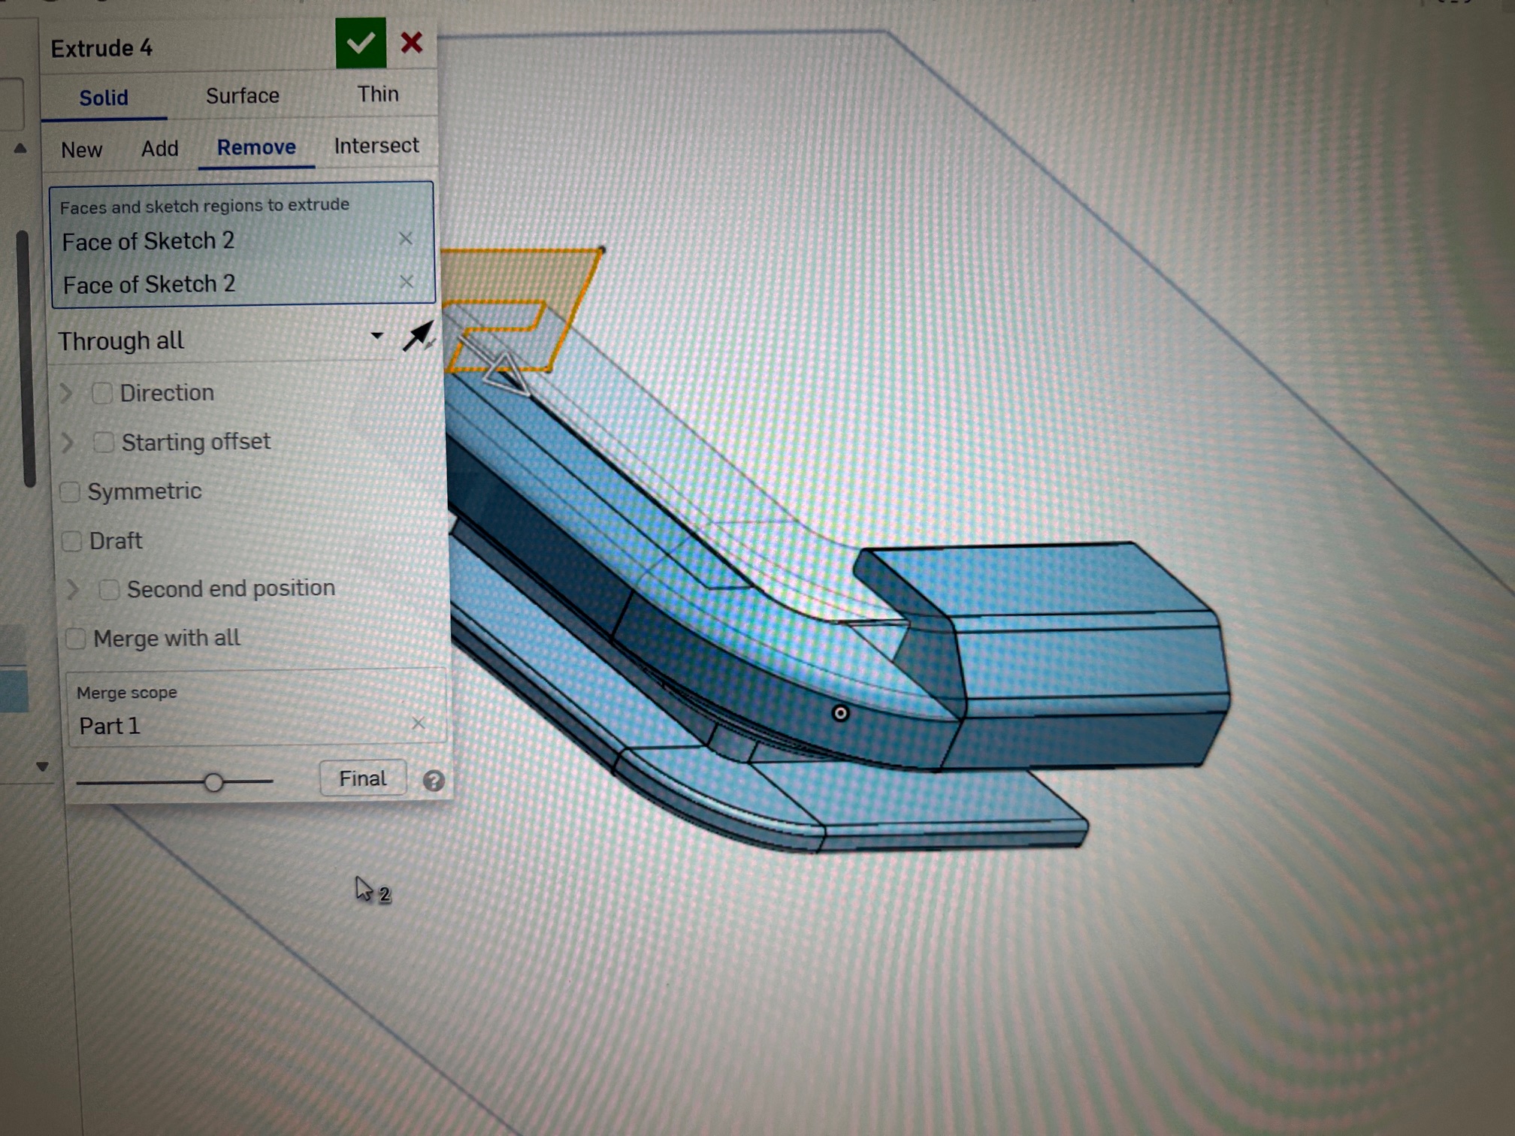This screenshot has height=1136, width=1515.
Task: Click the Merge scope selection field
Action: 240,726
